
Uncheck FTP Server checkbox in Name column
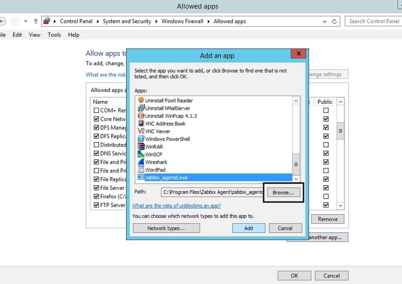[x=96, y=205]
